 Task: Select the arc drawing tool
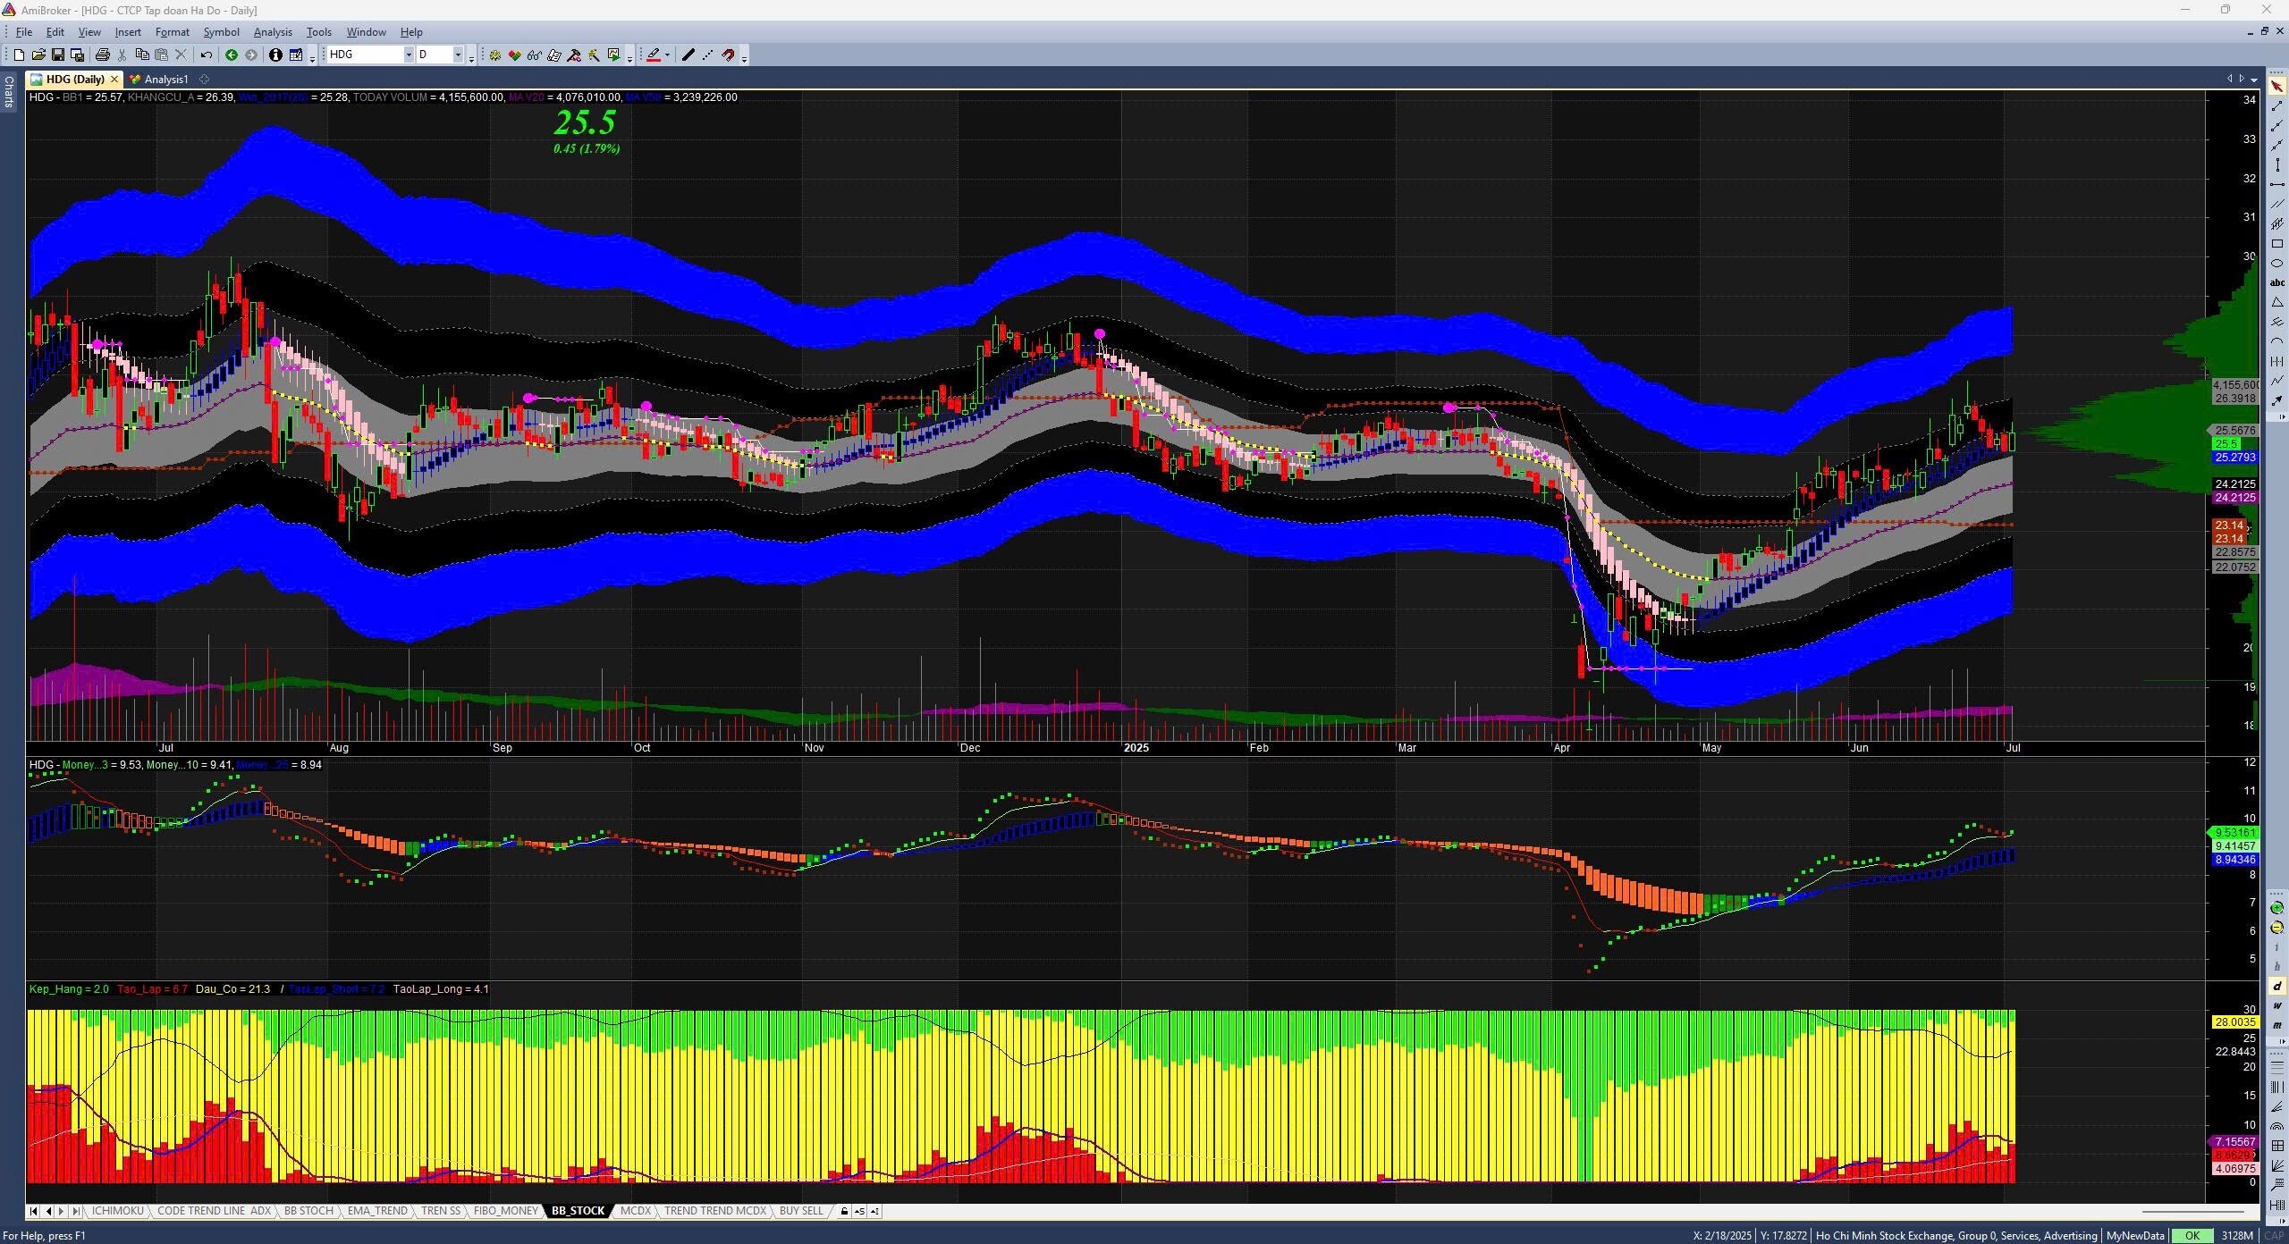point(2276,342)
